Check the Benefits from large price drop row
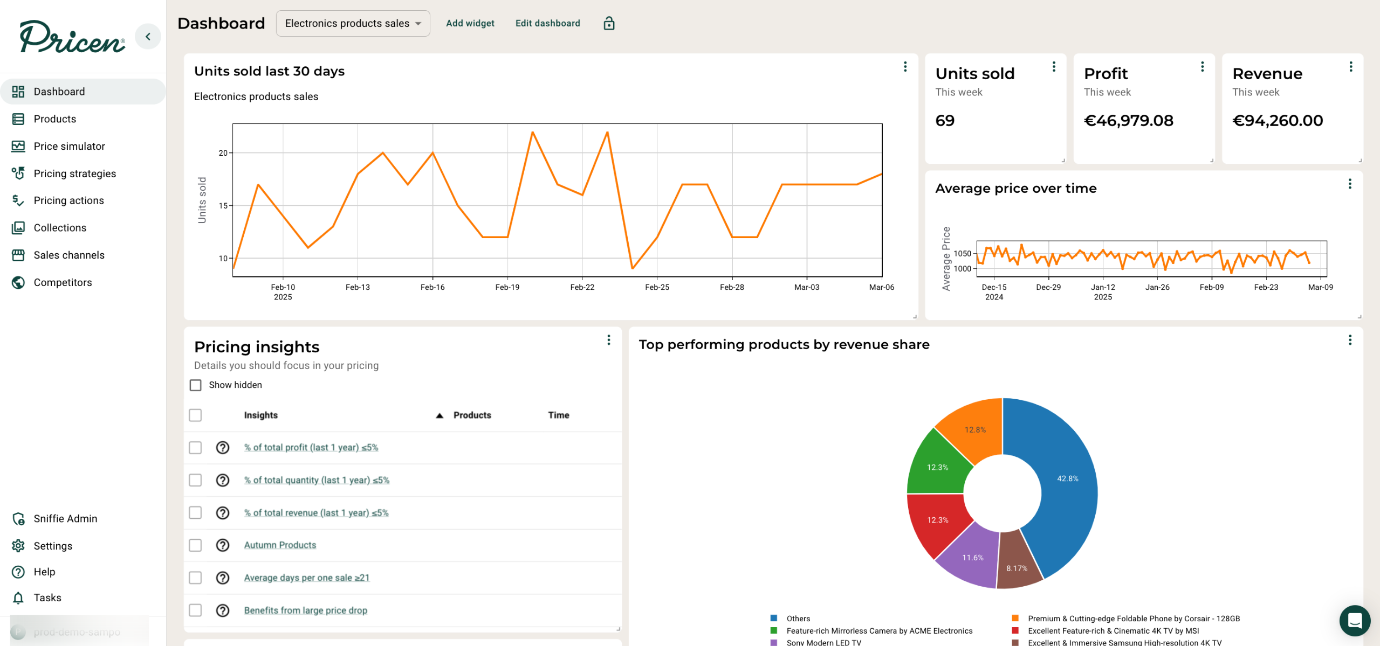The height and width of the screenshot is (646, 1380). pyautogui.click(x=195, y=610)
